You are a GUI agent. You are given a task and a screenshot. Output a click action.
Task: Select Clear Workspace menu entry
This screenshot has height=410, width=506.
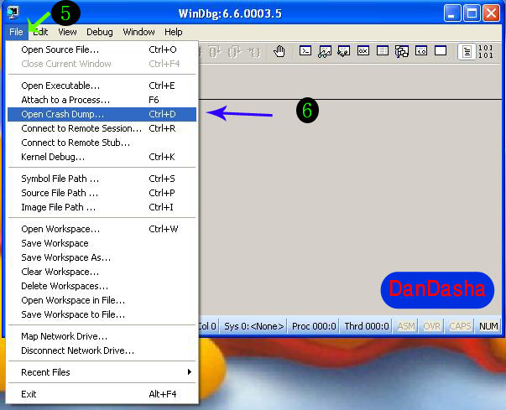(102, 272)
